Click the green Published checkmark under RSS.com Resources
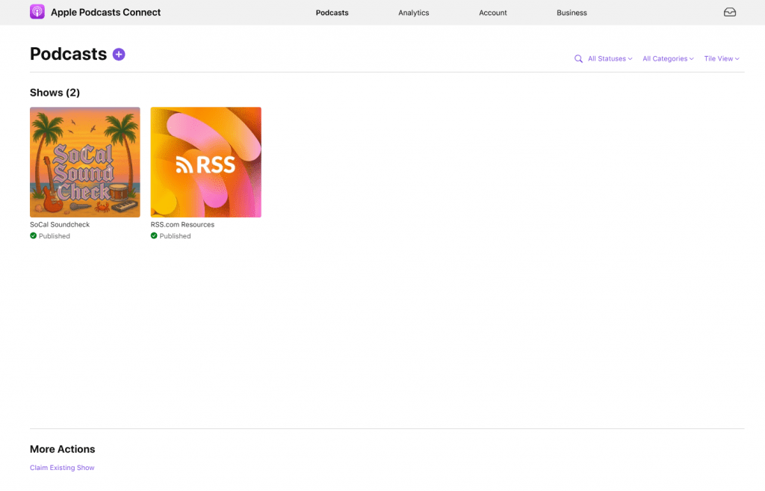The width and height of the screenshot is (765, 491). [x=154, y=235]
